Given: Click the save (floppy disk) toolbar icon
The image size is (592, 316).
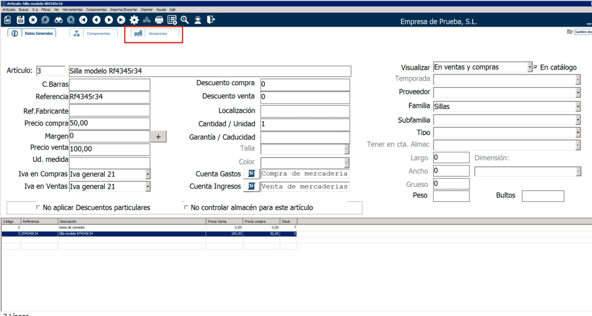Looking at the screenshot, I should (x=20, y=20).
